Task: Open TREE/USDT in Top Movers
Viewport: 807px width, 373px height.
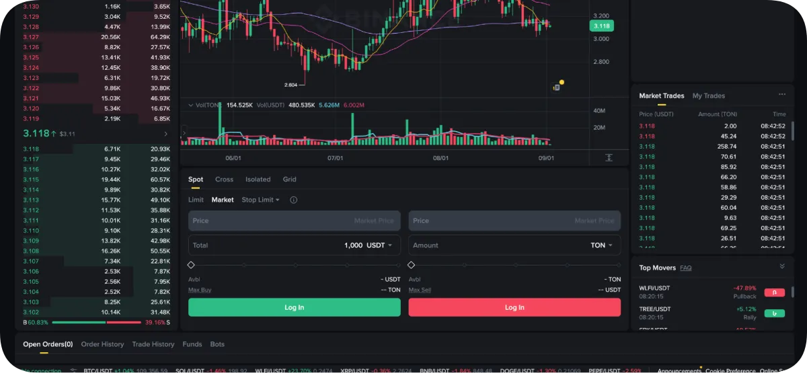Action: coord(654,309)
